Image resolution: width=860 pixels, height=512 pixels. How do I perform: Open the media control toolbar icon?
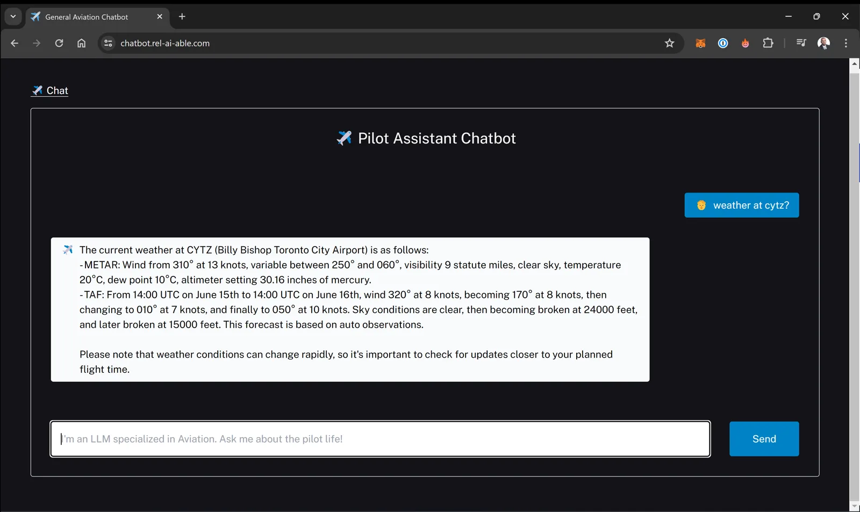801,43
